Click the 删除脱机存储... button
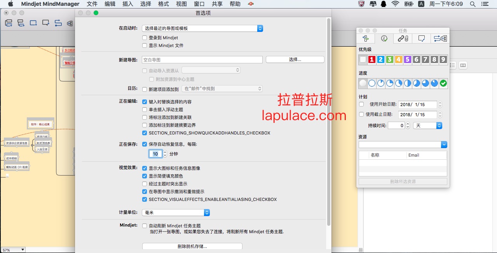 (x=192, y=246)
